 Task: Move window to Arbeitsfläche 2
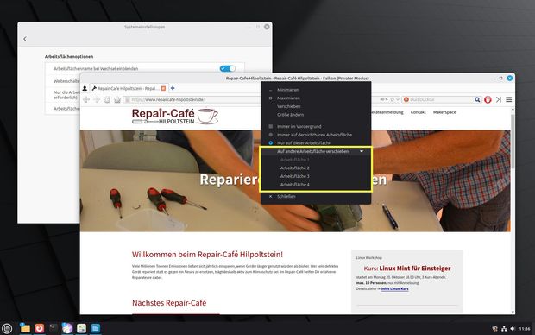point(295,168)
